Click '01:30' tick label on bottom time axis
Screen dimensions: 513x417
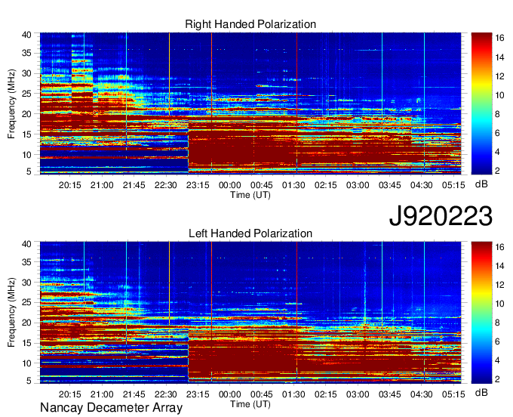(x=293, y=394)
